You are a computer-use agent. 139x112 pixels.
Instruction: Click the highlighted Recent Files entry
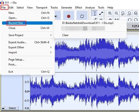27,23
